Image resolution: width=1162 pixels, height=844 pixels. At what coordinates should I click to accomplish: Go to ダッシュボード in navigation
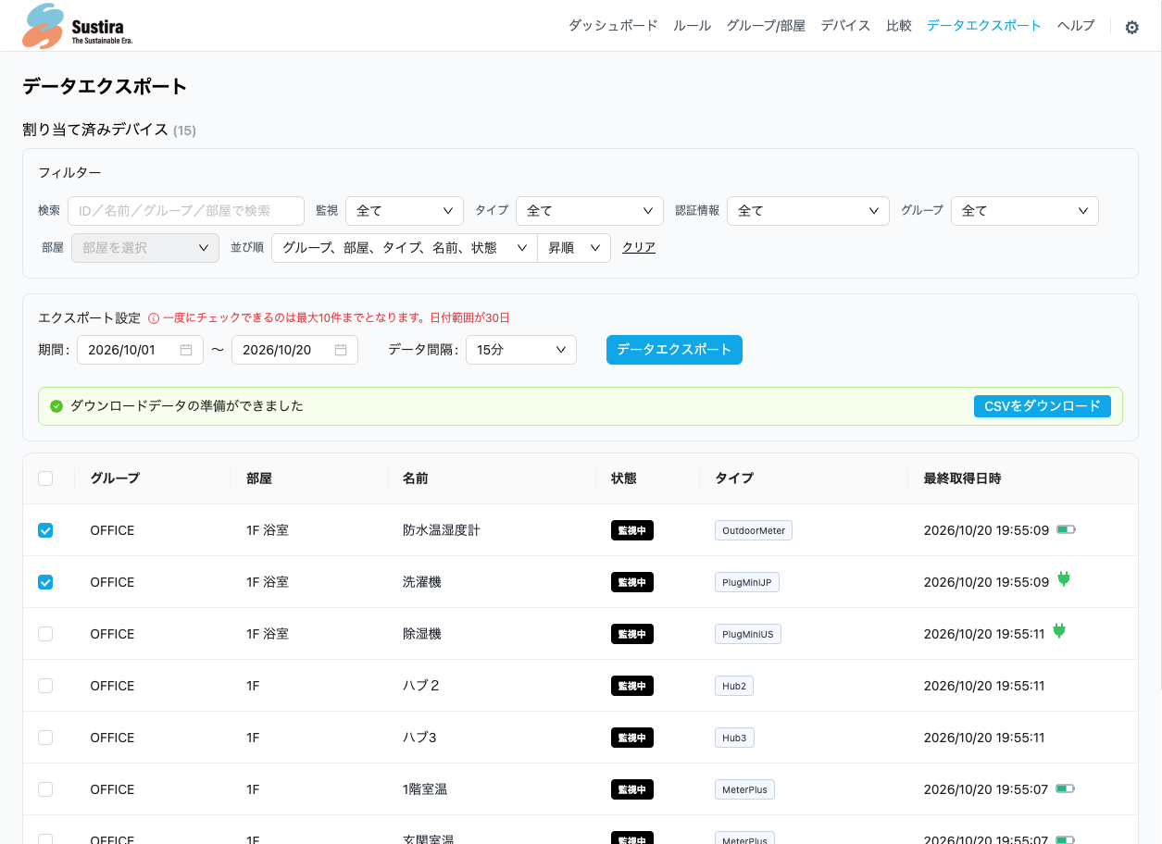click(x=613, y=26)
